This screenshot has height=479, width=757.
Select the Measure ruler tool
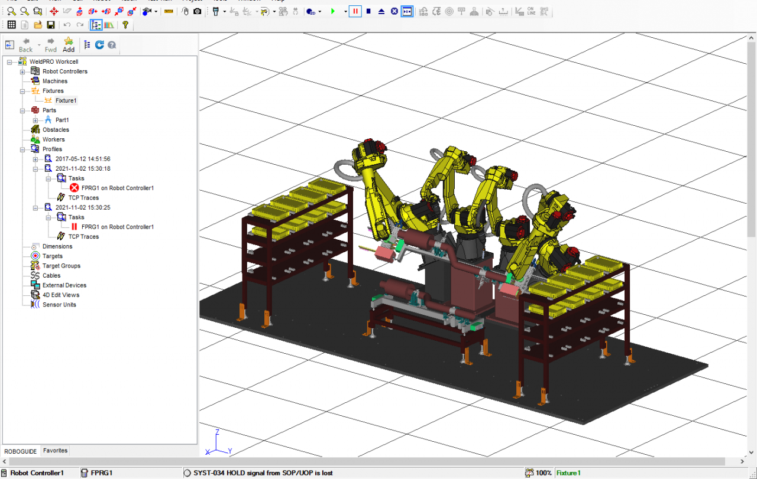pyautogui.click(x=169, y=11)
